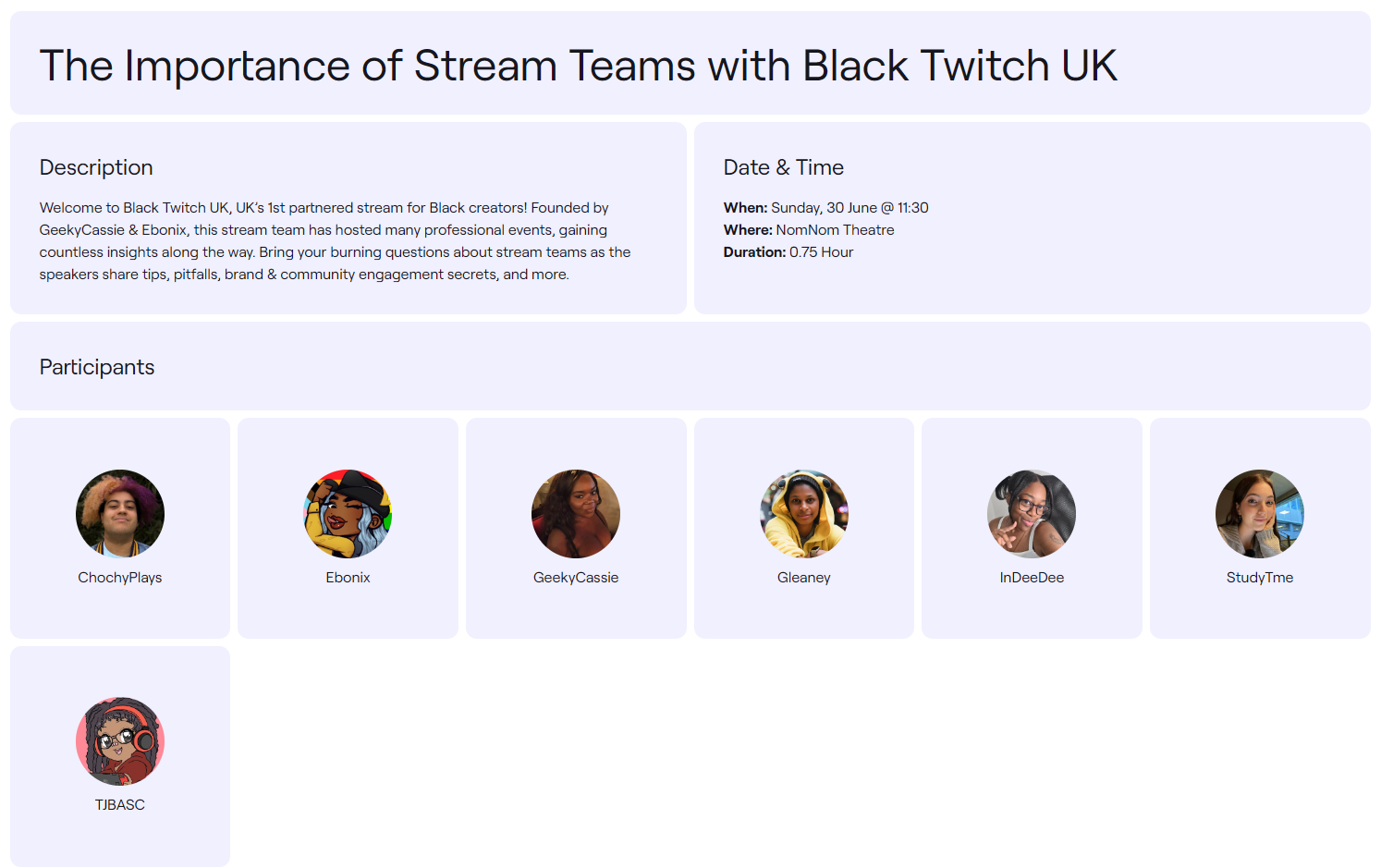Click the TJBASC participant name
1381x868 pixels.
[x=120, y=805]
